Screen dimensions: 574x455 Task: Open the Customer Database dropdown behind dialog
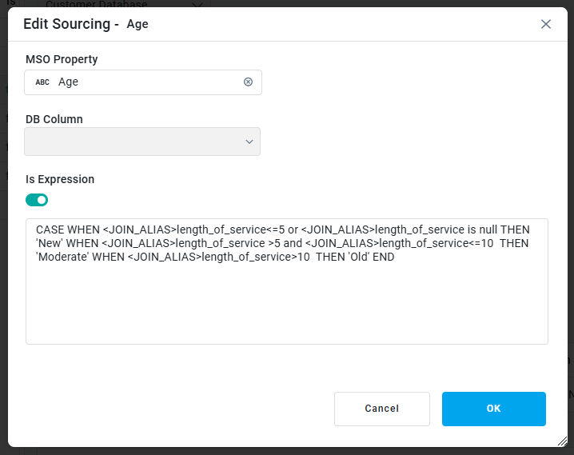pos(124,4)
